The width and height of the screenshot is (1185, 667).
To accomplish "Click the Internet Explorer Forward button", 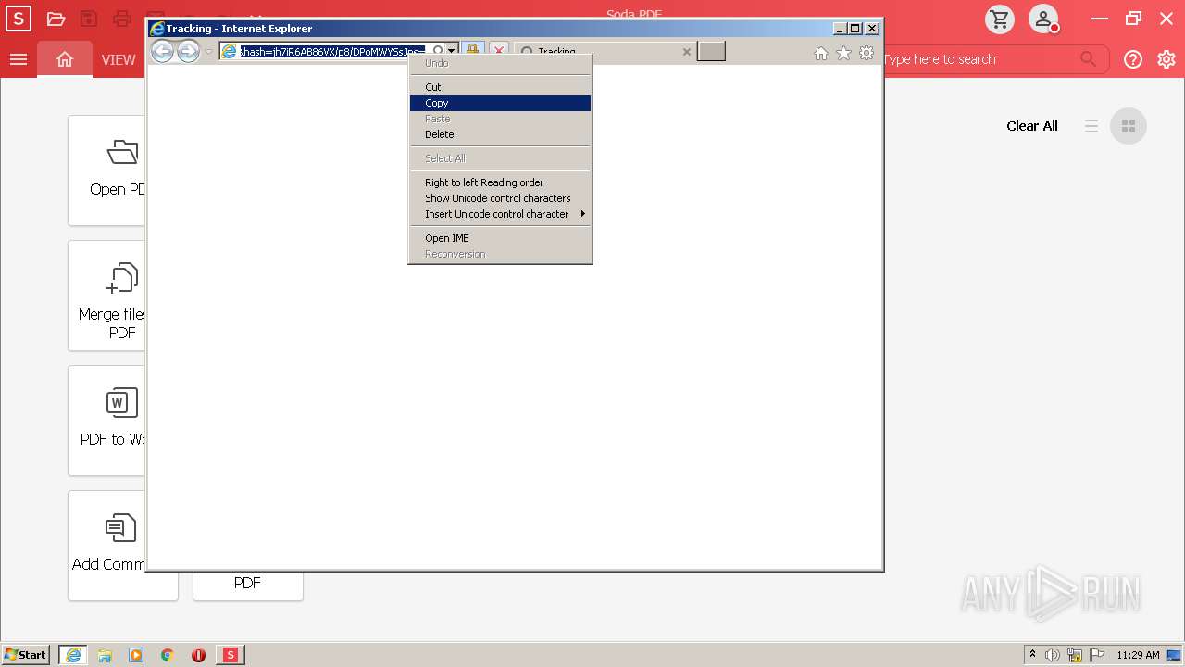I will pos(188,52).
